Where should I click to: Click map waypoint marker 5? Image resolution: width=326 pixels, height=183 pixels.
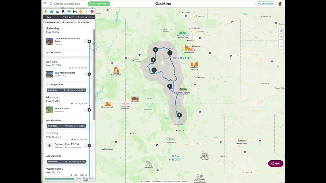pyautogui.click(x=170, y=86)
